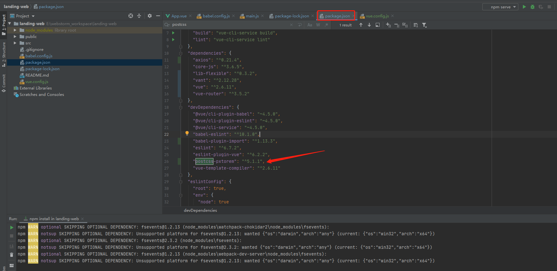Toggle whole Words search option
Screen dimensions: 557x271
pos(318,25)
